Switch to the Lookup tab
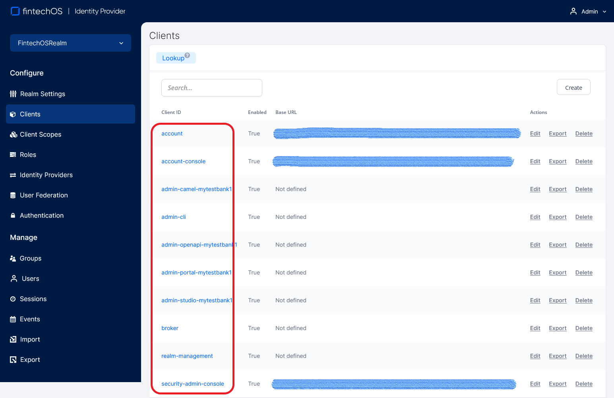Screen dimensions: 614x398 click(173, 58)
